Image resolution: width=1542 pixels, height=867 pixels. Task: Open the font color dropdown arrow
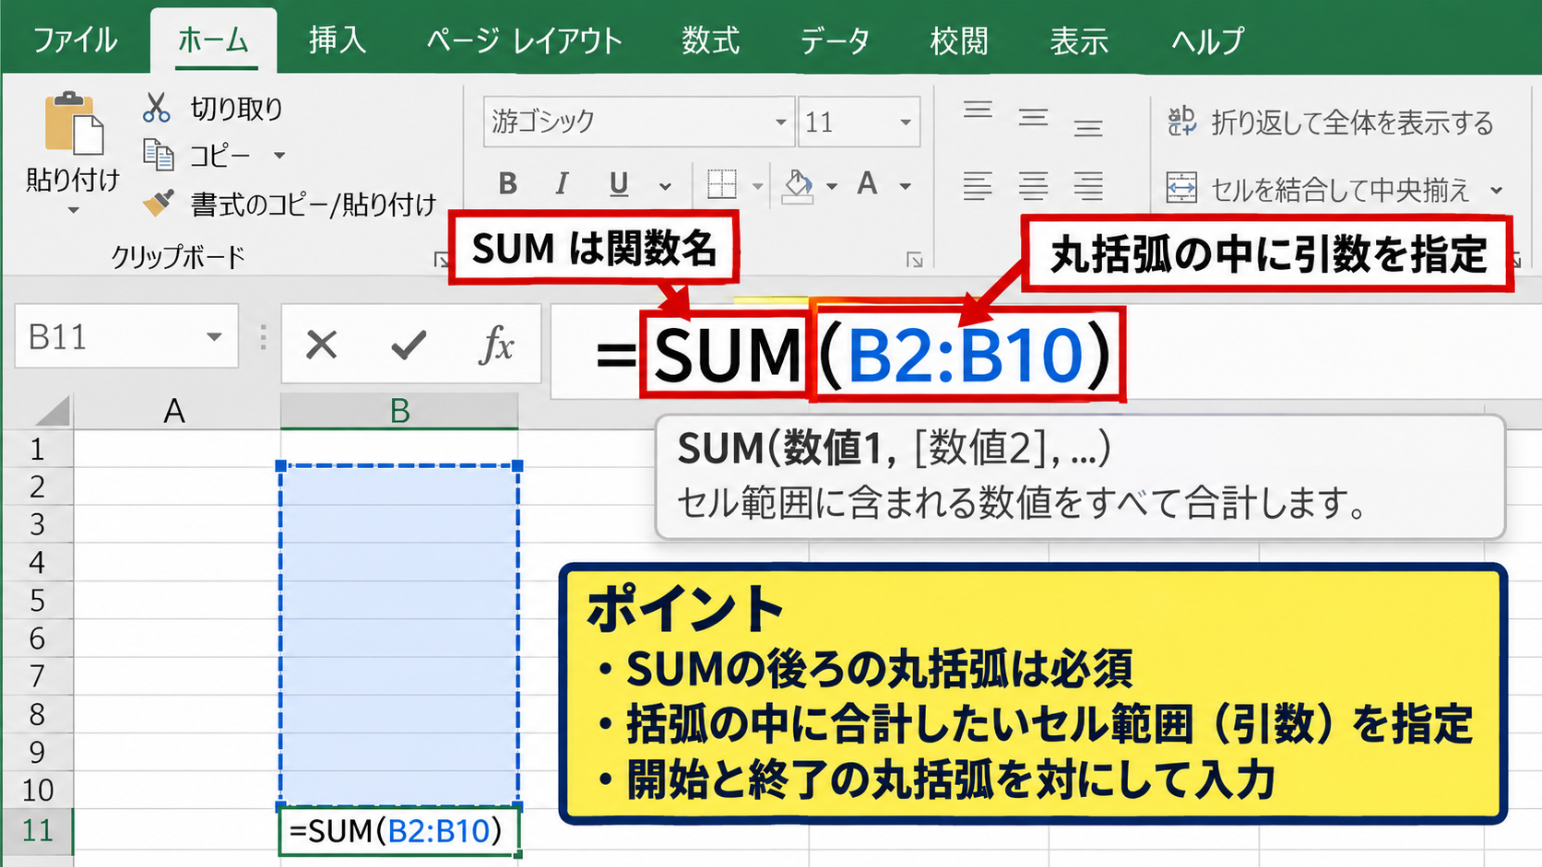pos(906,186)
